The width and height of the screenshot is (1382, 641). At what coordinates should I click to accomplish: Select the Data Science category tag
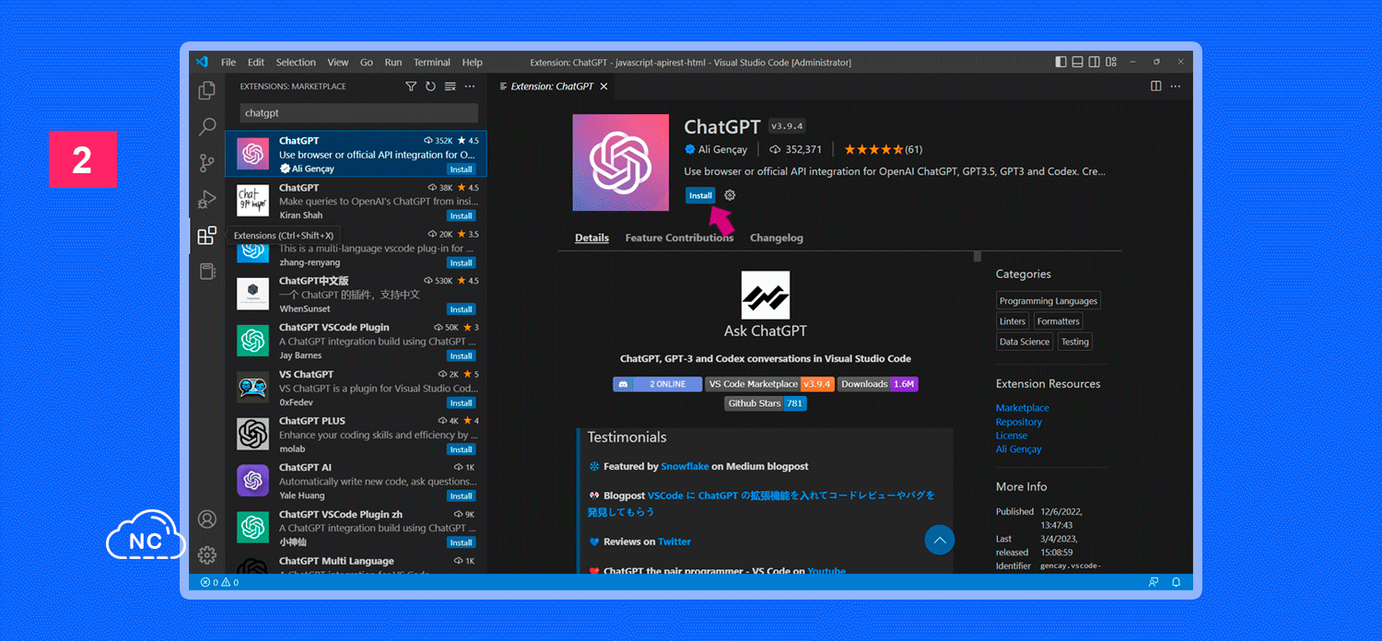point(1025,342)
